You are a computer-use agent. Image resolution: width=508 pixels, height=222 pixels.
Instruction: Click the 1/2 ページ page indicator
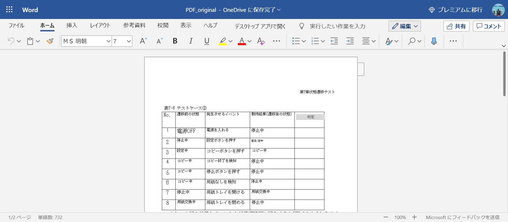pyautogui.click(x=20, y=218)
